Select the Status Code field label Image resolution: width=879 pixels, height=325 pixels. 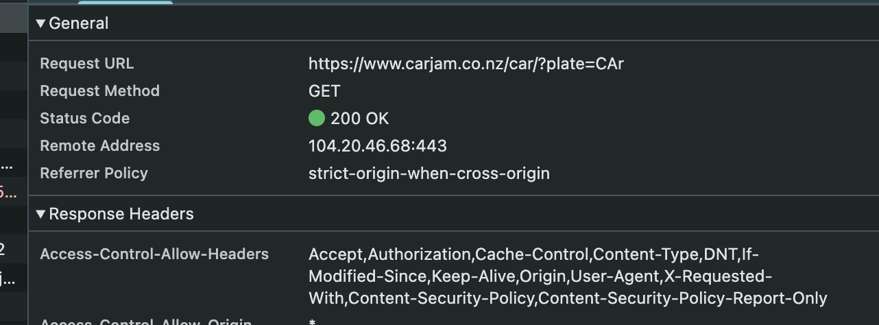84,119
